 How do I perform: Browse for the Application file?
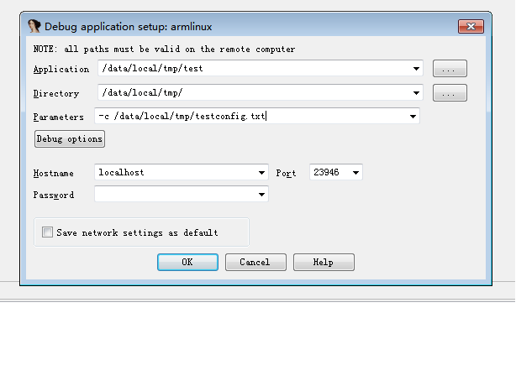pyautogui.click(x=450, y=69)
